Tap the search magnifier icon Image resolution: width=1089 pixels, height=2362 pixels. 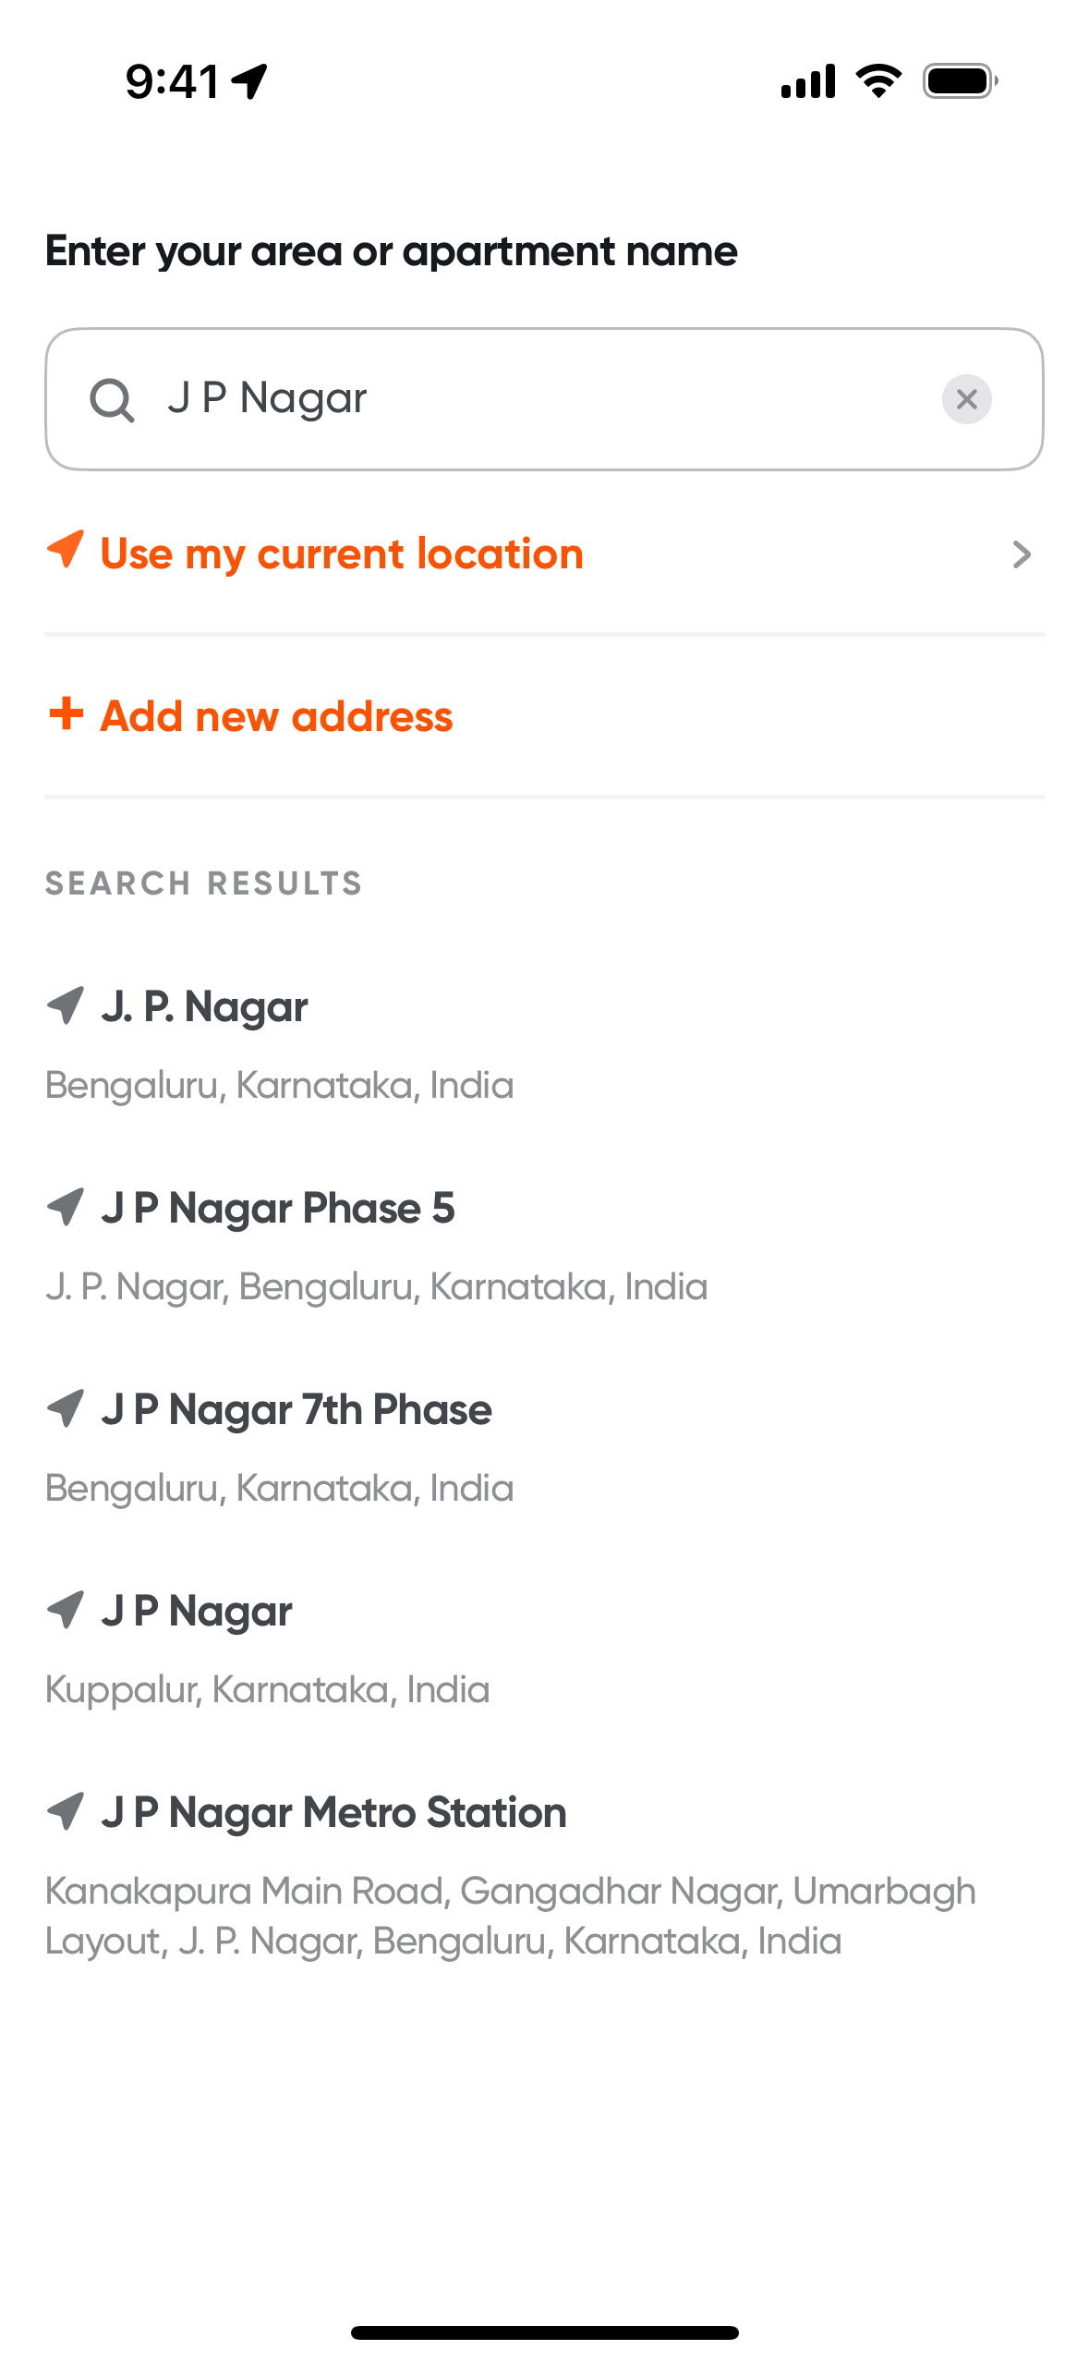(112, 400)
